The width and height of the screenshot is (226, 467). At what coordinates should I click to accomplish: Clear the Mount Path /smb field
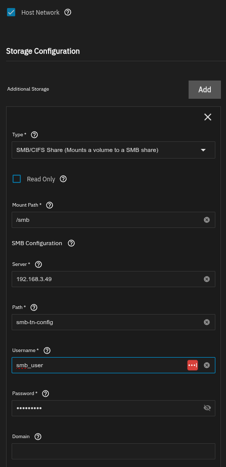pyautogui.click(x=207, y=220)
